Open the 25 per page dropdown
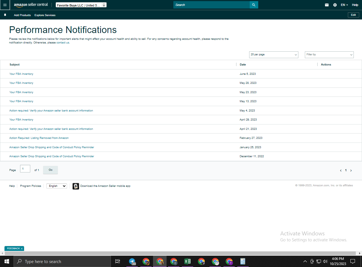362x267 pixels. pyautogui.click(x=274, y=54)
